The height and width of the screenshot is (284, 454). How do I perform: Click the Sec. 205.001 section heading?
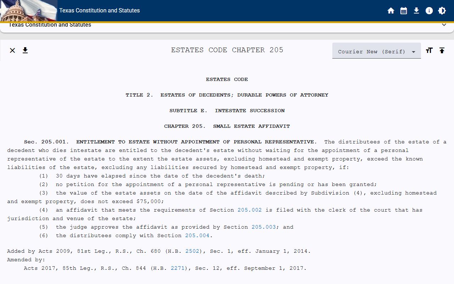coord(171,142)
